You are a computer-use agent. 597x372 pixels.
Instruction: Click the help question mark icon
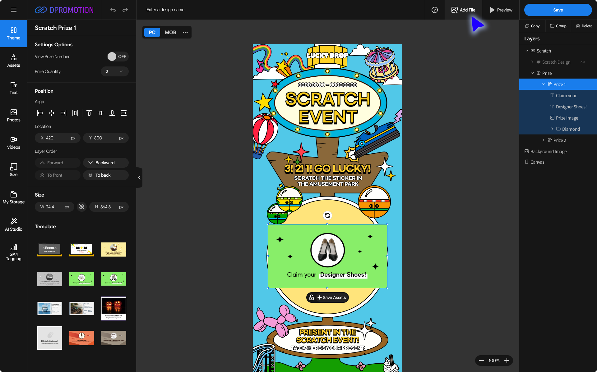(x=435, y=10)
